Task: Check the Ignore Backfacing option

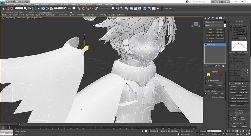Action: pyautogui.click(x=206, y=81)
